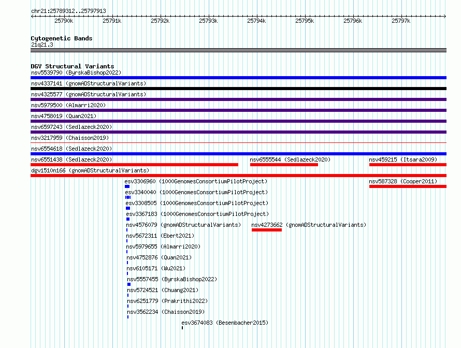
Task: Click the blue nsv5539790 ByrskaBishop2022 variant bar
Action: point(238,78)
